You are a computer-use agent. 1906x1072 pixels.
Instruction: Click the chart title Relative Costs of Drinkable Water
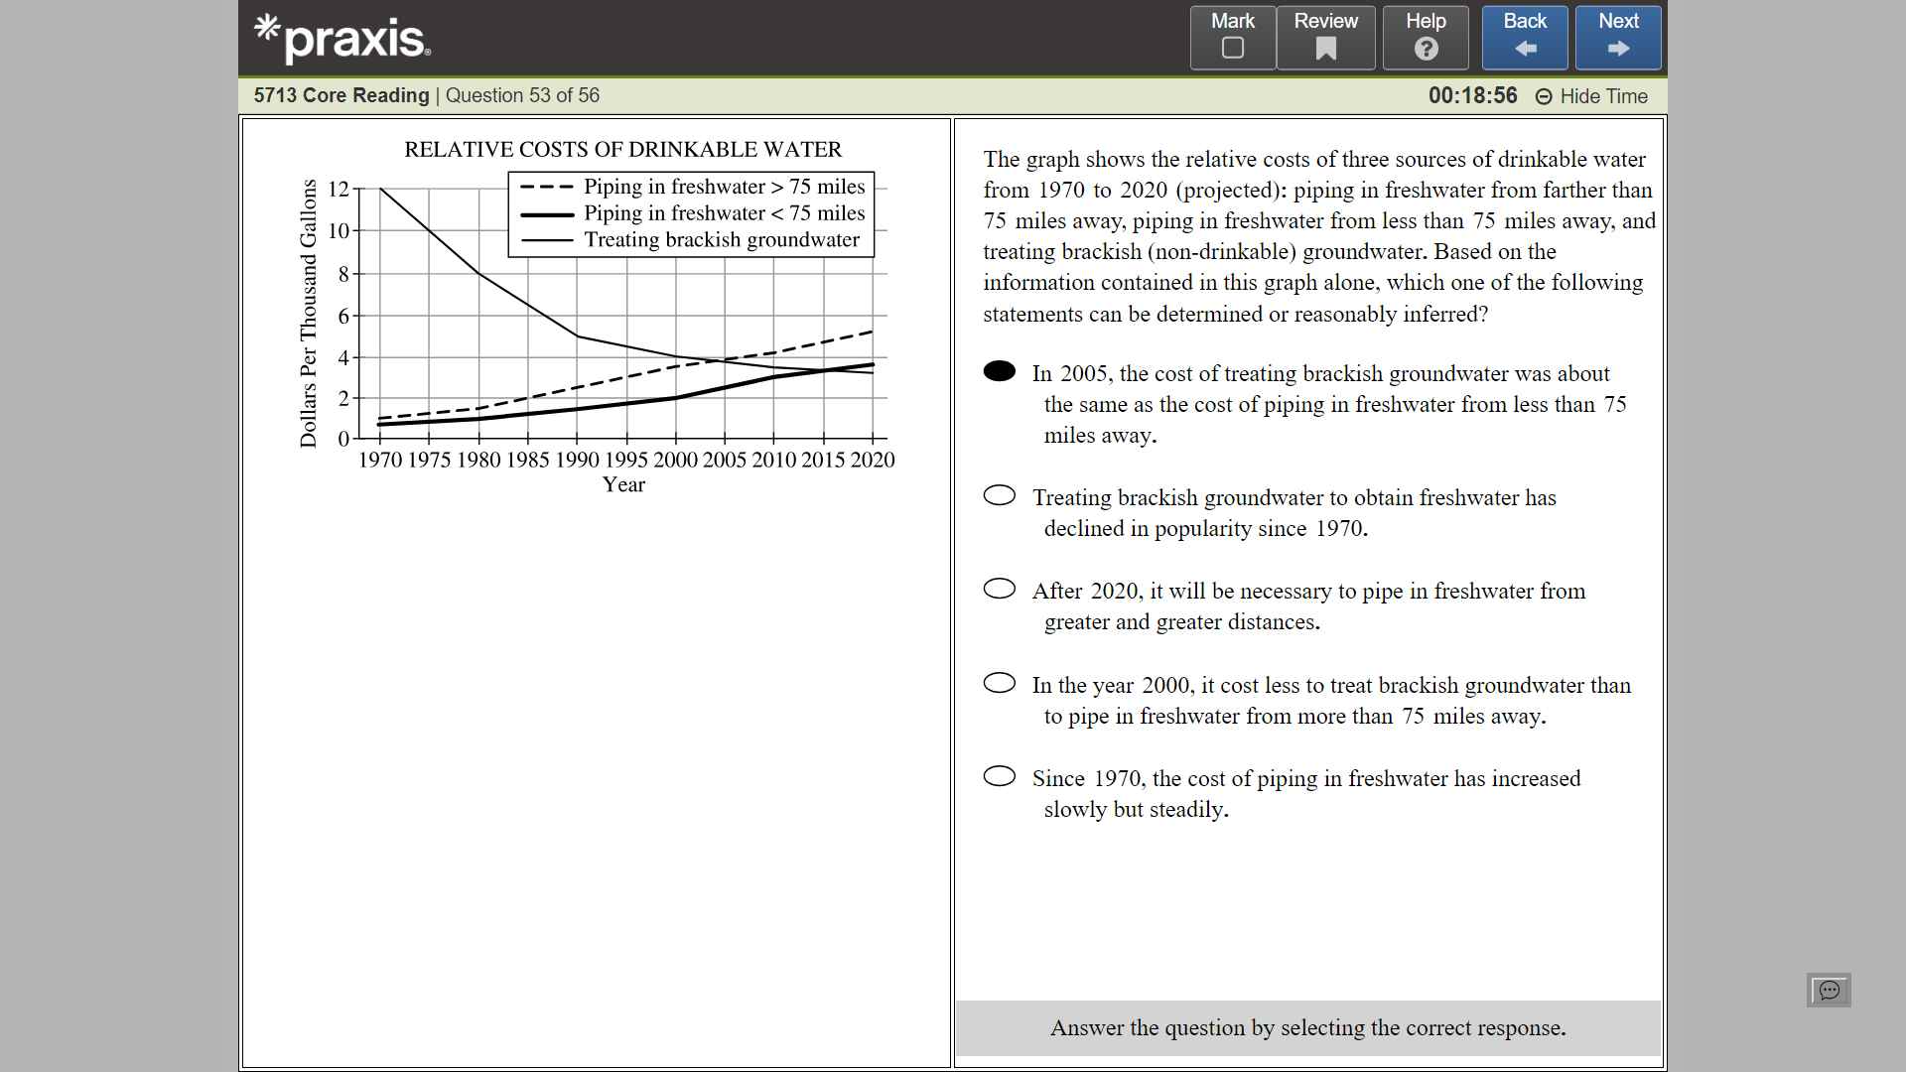point(622,150)
